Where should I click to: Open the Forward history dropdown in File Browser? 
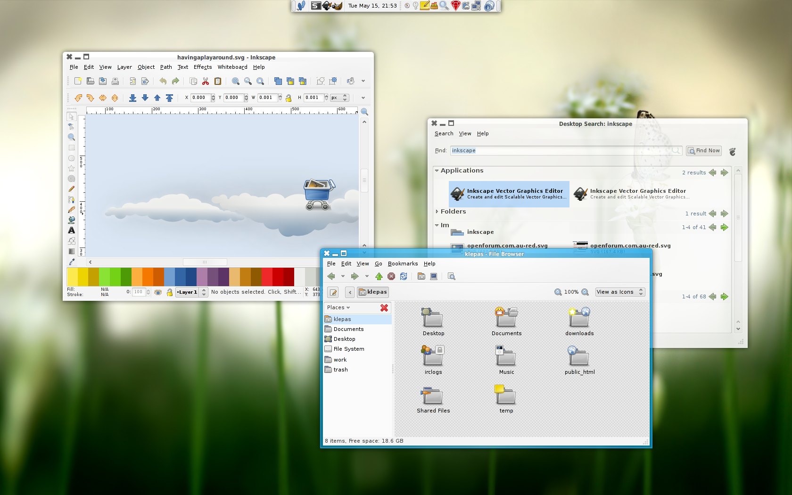point(367,276)
